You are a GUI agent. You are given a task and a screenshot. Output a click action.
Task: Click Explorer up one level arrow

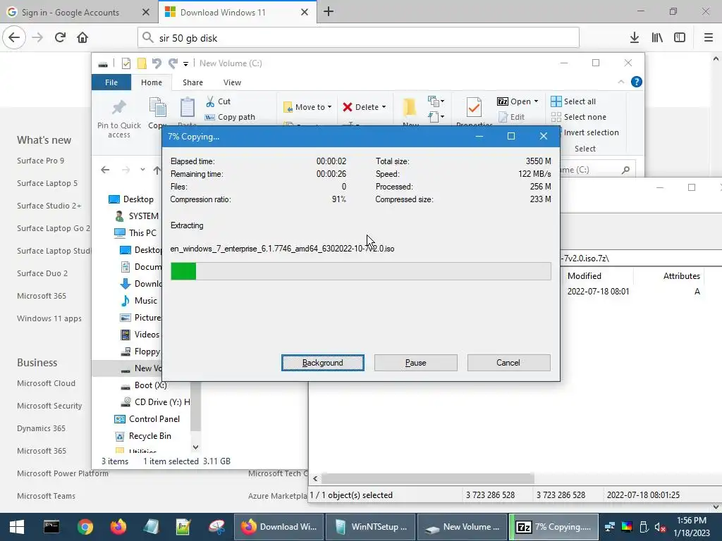click(157, 170)
